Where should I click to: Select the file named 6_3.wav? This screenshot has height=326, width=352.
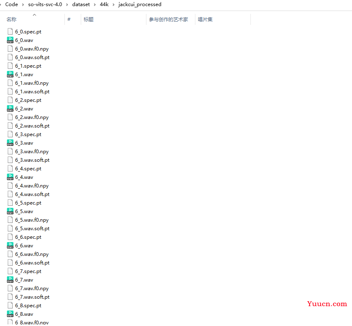(24, 143)
